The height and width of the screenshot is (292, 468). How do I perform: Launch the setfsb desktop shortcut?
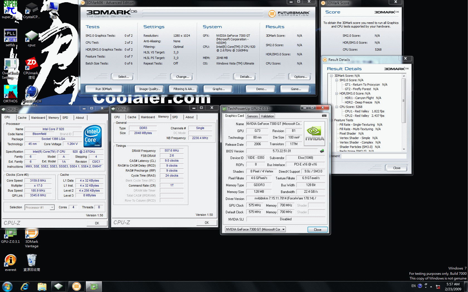(x=10, y=38)
